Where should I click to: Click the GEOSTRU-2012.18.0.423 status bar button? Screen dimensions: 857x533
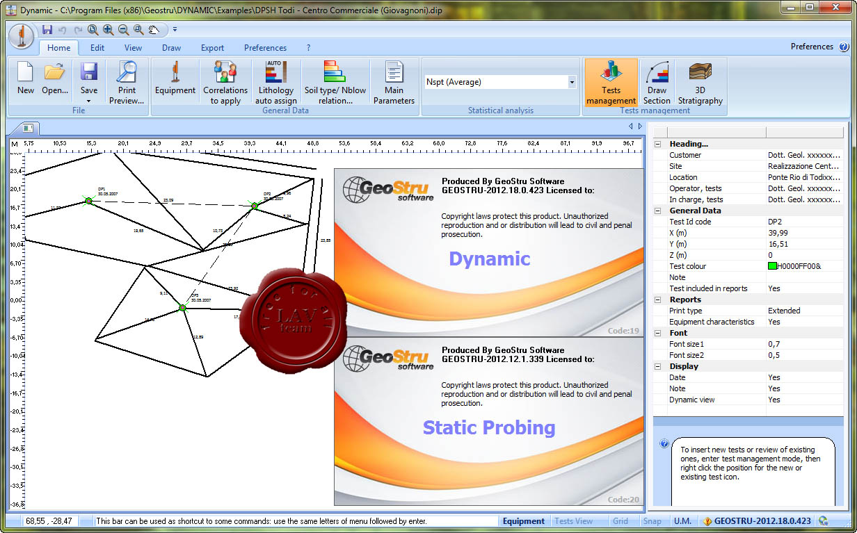(757, 521)
